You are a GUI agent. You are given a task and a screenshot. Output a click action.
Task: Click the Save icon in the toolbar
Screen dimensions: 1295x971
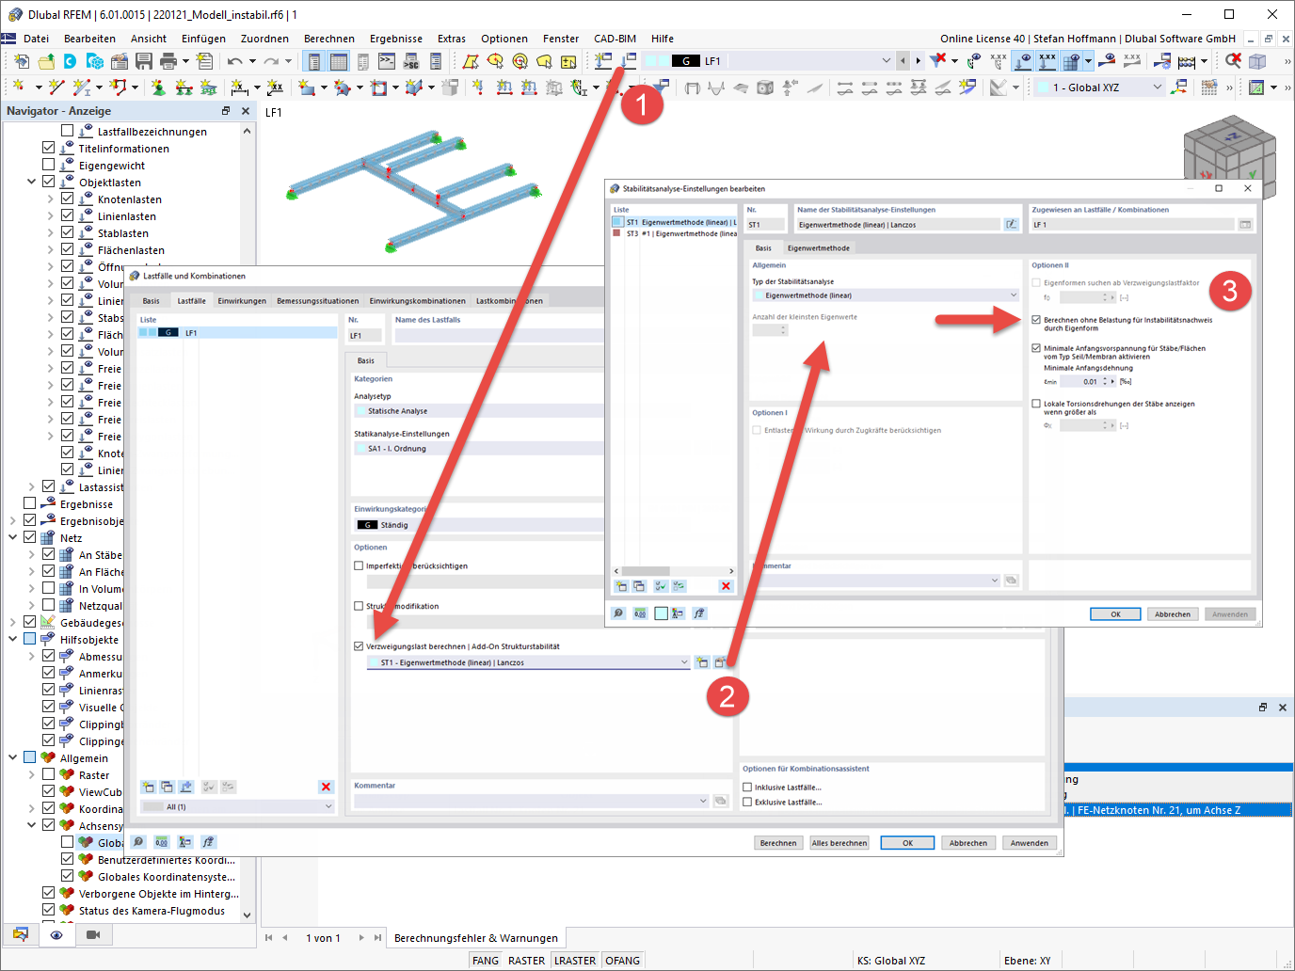[x=143, y=59]
